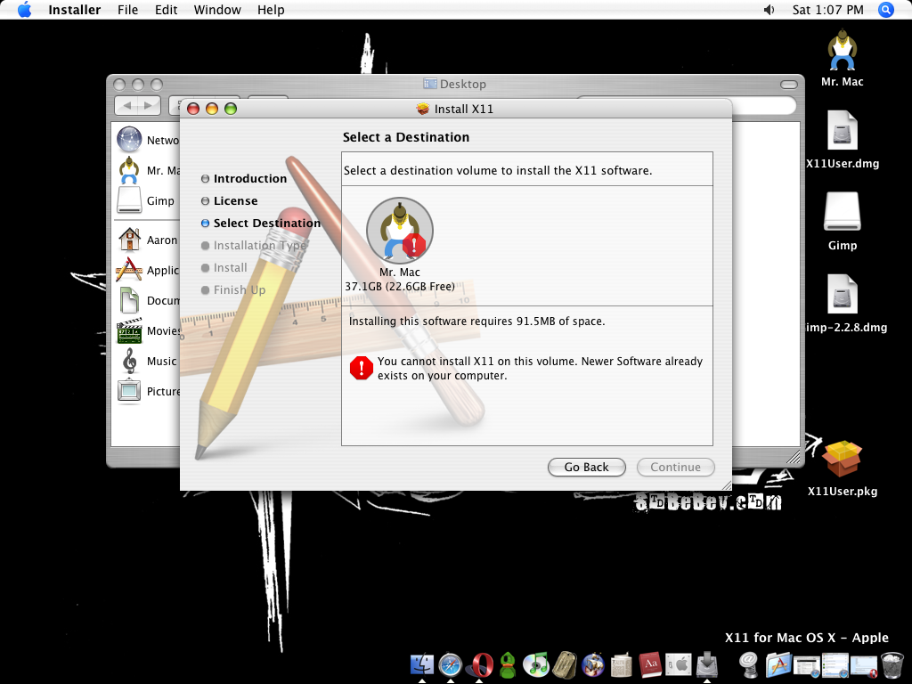Image resolution: width=912 pixels, height=684 pixels.
Task: Click the red error stop sign icon
Action: (x=362, y=368)
